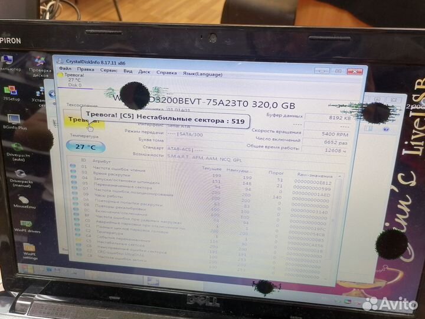Click the Raw-значения column header
This screenshot has height=319, width=425.
pyautogui.click(x=315, y=175)
